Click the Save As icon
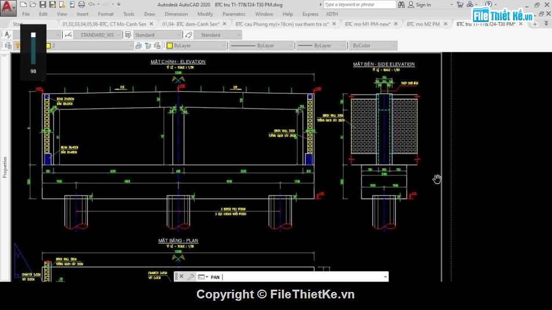The width and height of the screenshot is (552, 310). pyautogui.click(x=52, y=5)
